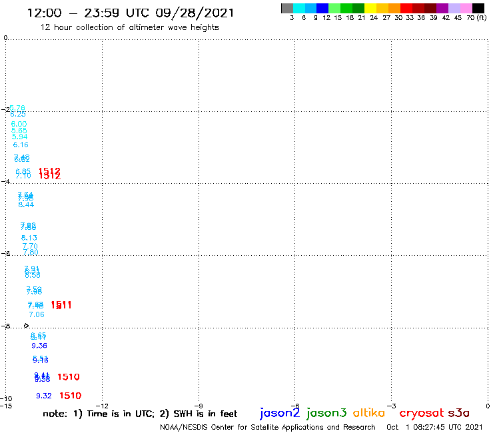The width and height of the screenshot is (493, 433).
Task: Select the yellow swatch in the color scale
Action: [x=370, y=8]
